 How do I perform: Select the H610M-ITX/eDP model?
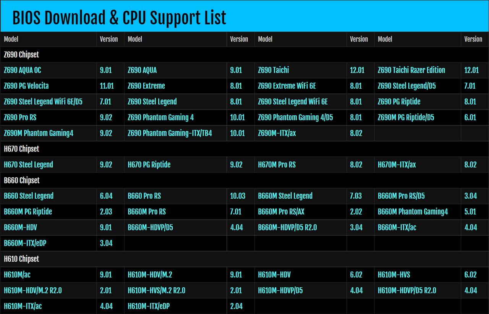tap(149, 306)
